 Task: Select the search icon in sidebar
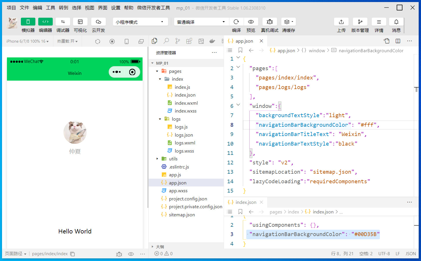coord(166,41)
